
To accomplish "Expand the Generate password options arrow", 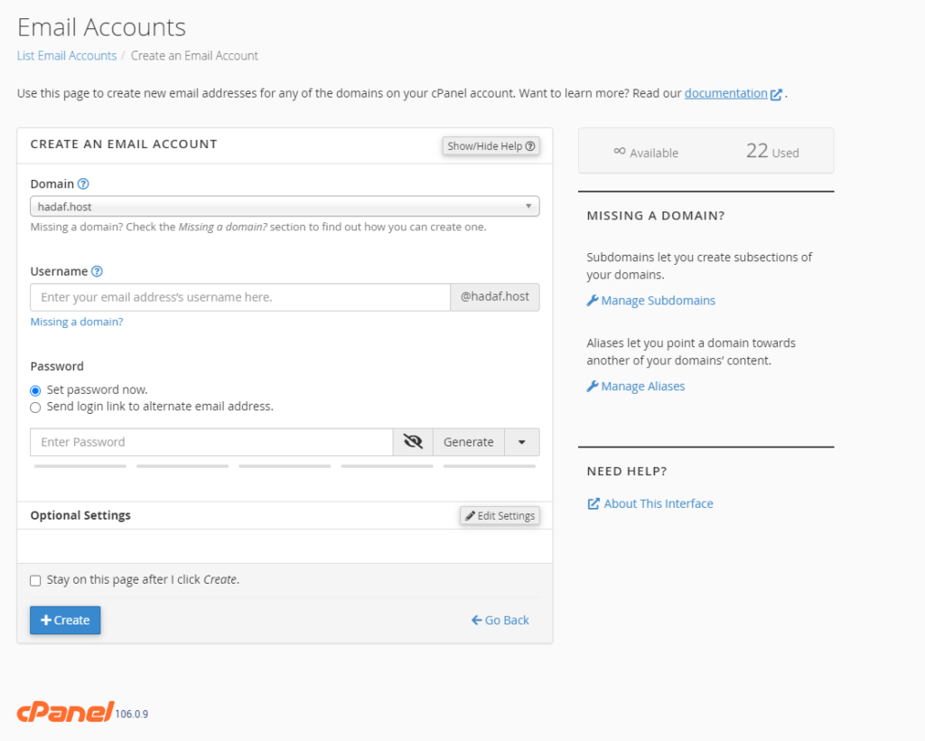I will 522,442.
